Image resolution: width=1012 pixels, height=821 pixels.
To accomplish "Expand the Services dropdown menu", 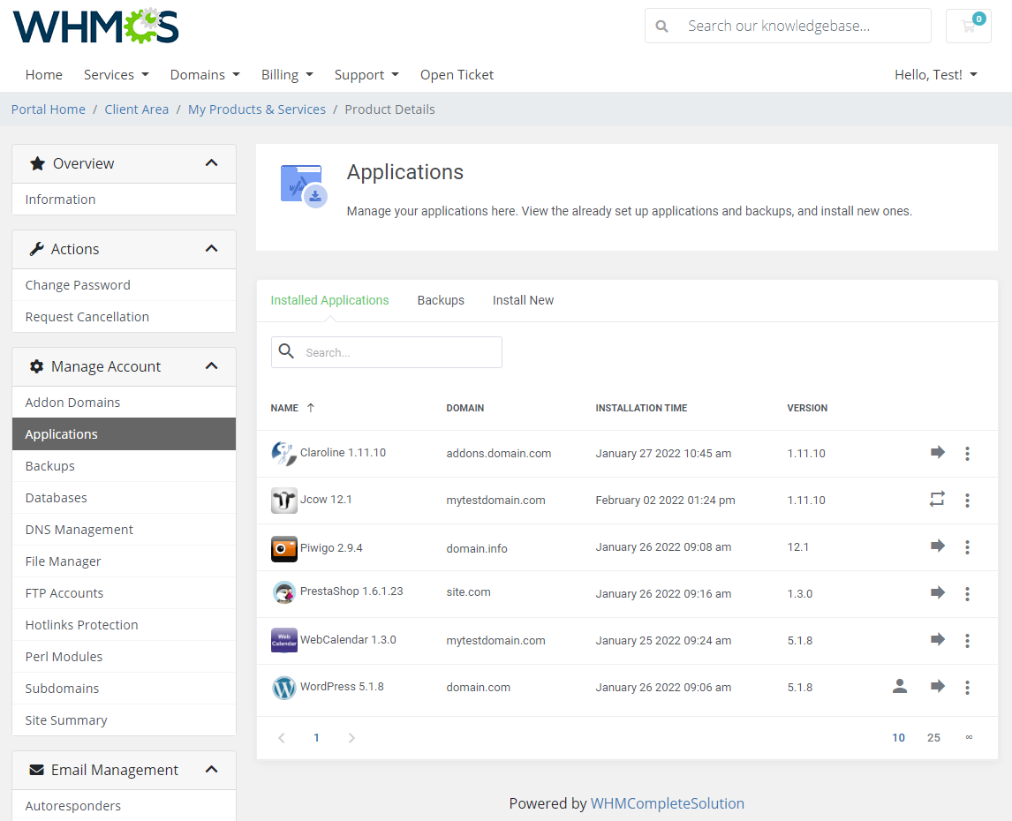I will coord(117,75).
